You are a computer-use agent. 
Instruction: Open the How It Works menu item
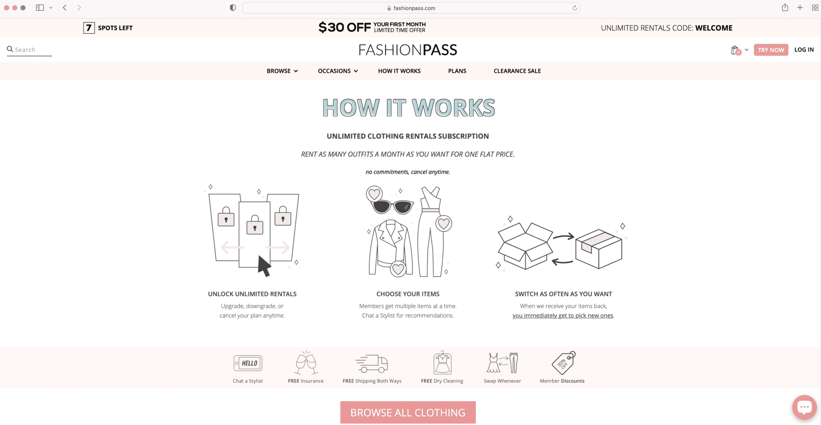(x=399, y=71)
